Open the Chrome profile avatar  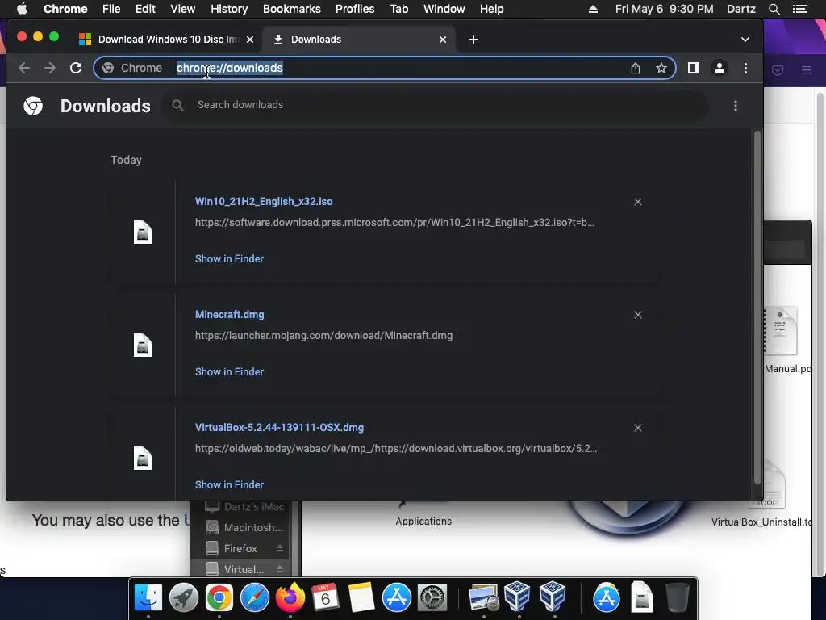coord(719,68)
